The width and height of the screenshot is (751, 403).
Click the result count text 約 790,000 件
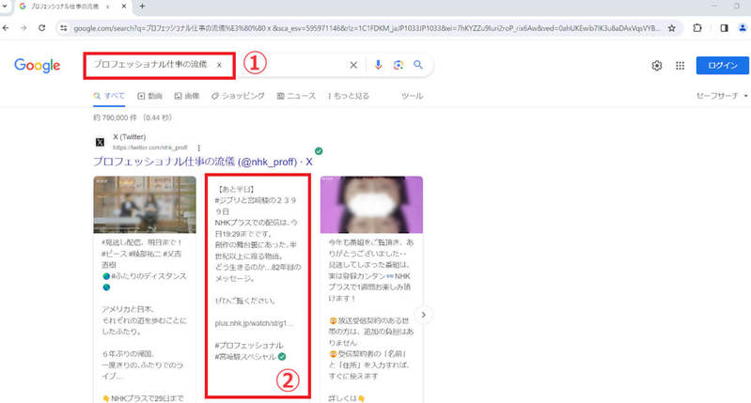point(133,117)
